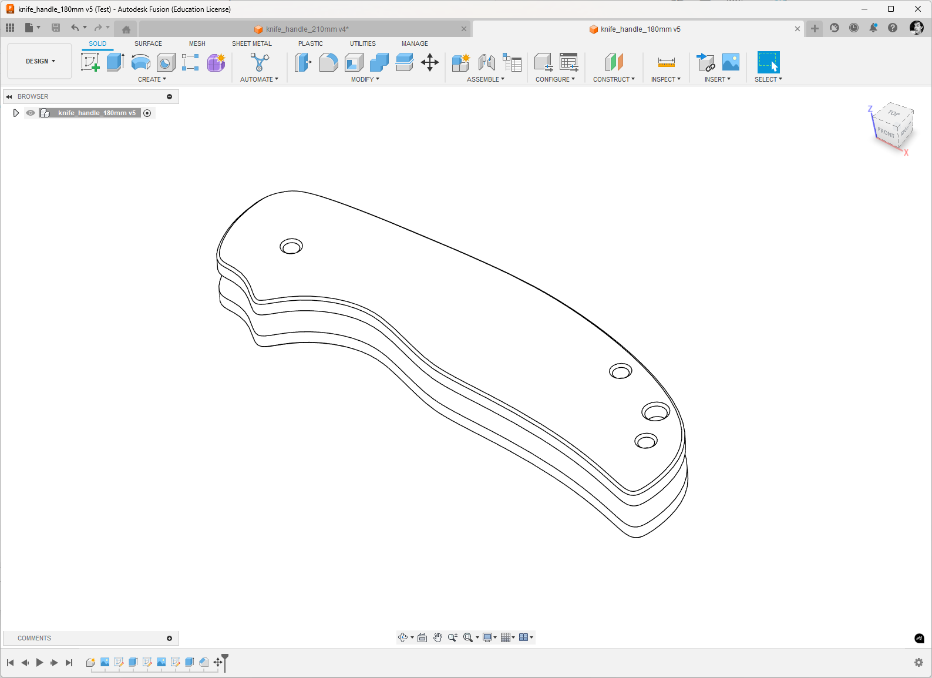Open the DESIGN workspace dropdown
This screenshot has width=932, height=678.
tap(40, 61)
